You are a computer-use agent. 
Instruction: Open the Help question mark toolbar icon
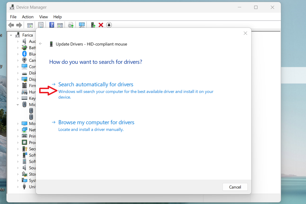52,25
